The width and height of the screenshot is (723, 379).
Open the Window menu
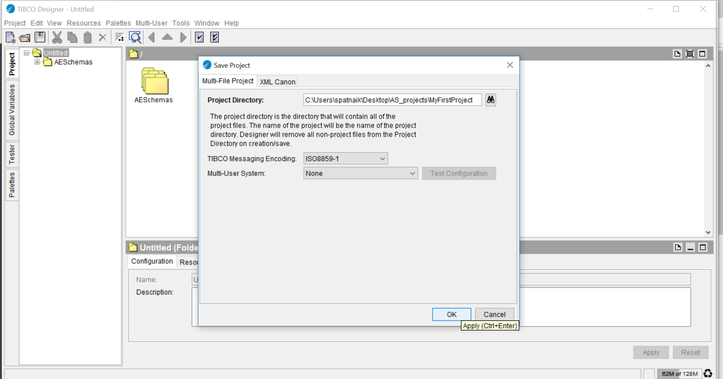coord(207,23)
